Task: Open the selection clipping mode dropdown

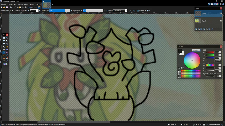Action: tap(148, 11)
